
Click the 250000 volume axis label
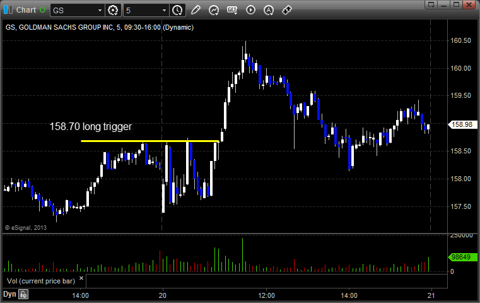click(x=461, y=235)
